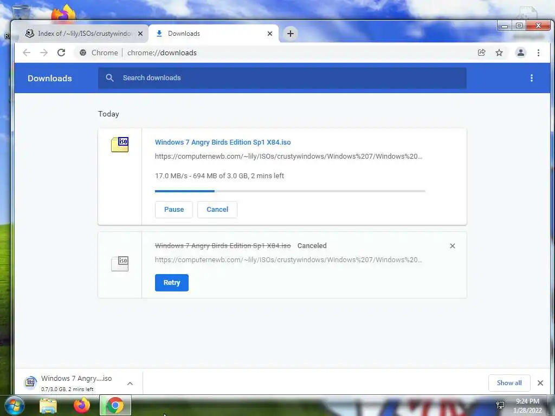Click the Chrome site info chip in address bar
Screen dimensions: 555x416
[99, 53]
